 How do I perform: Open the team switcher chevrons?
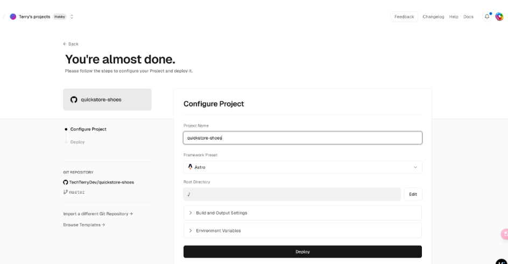point(72,17)
